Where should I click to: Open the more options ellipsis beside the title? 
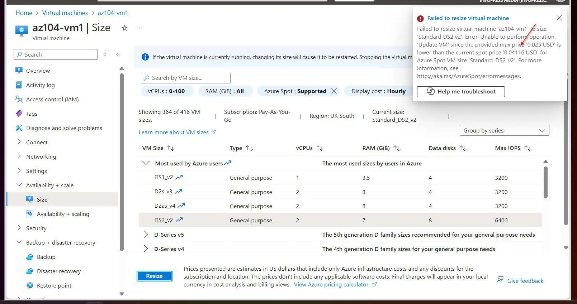pyautogui.click(x=139, y=28)
